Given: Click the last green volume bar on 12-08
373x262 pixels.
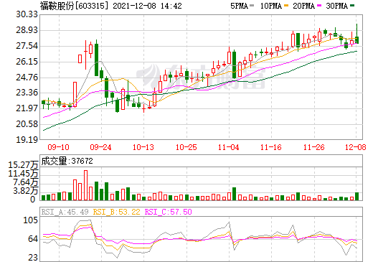Looking at the screenshot, I should coord(357,196).
